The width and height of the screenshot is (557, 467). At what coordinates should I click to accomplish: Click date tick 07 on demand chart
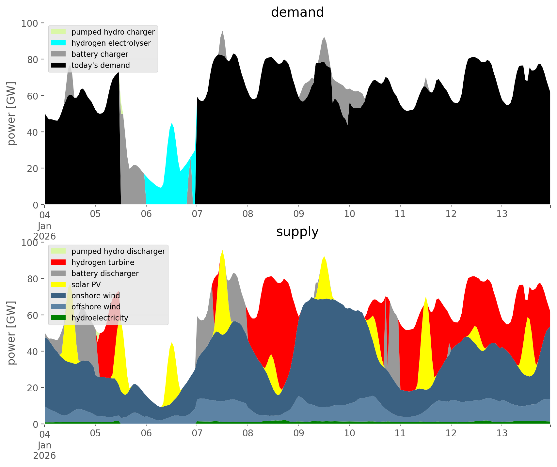(197, 214)
